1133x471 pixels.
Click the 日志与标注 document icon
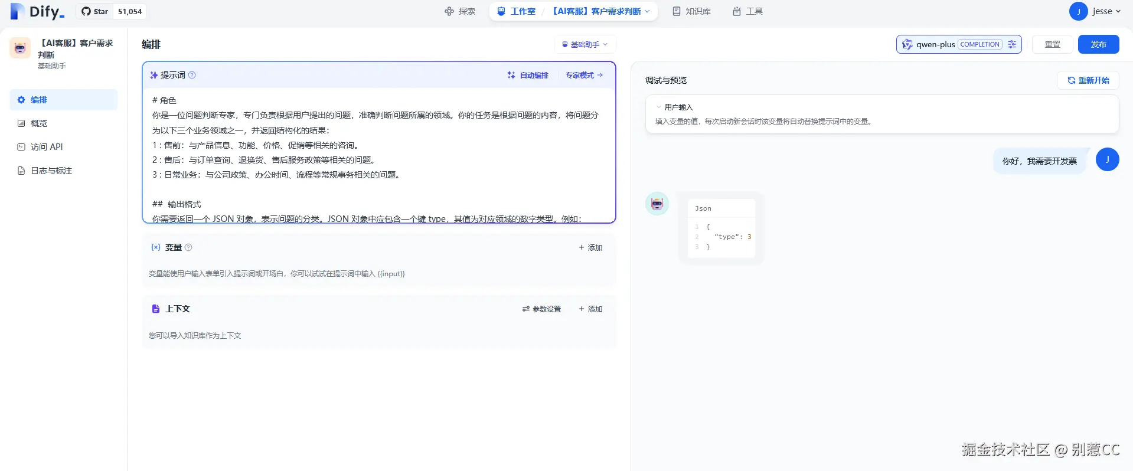pos(21,171)
